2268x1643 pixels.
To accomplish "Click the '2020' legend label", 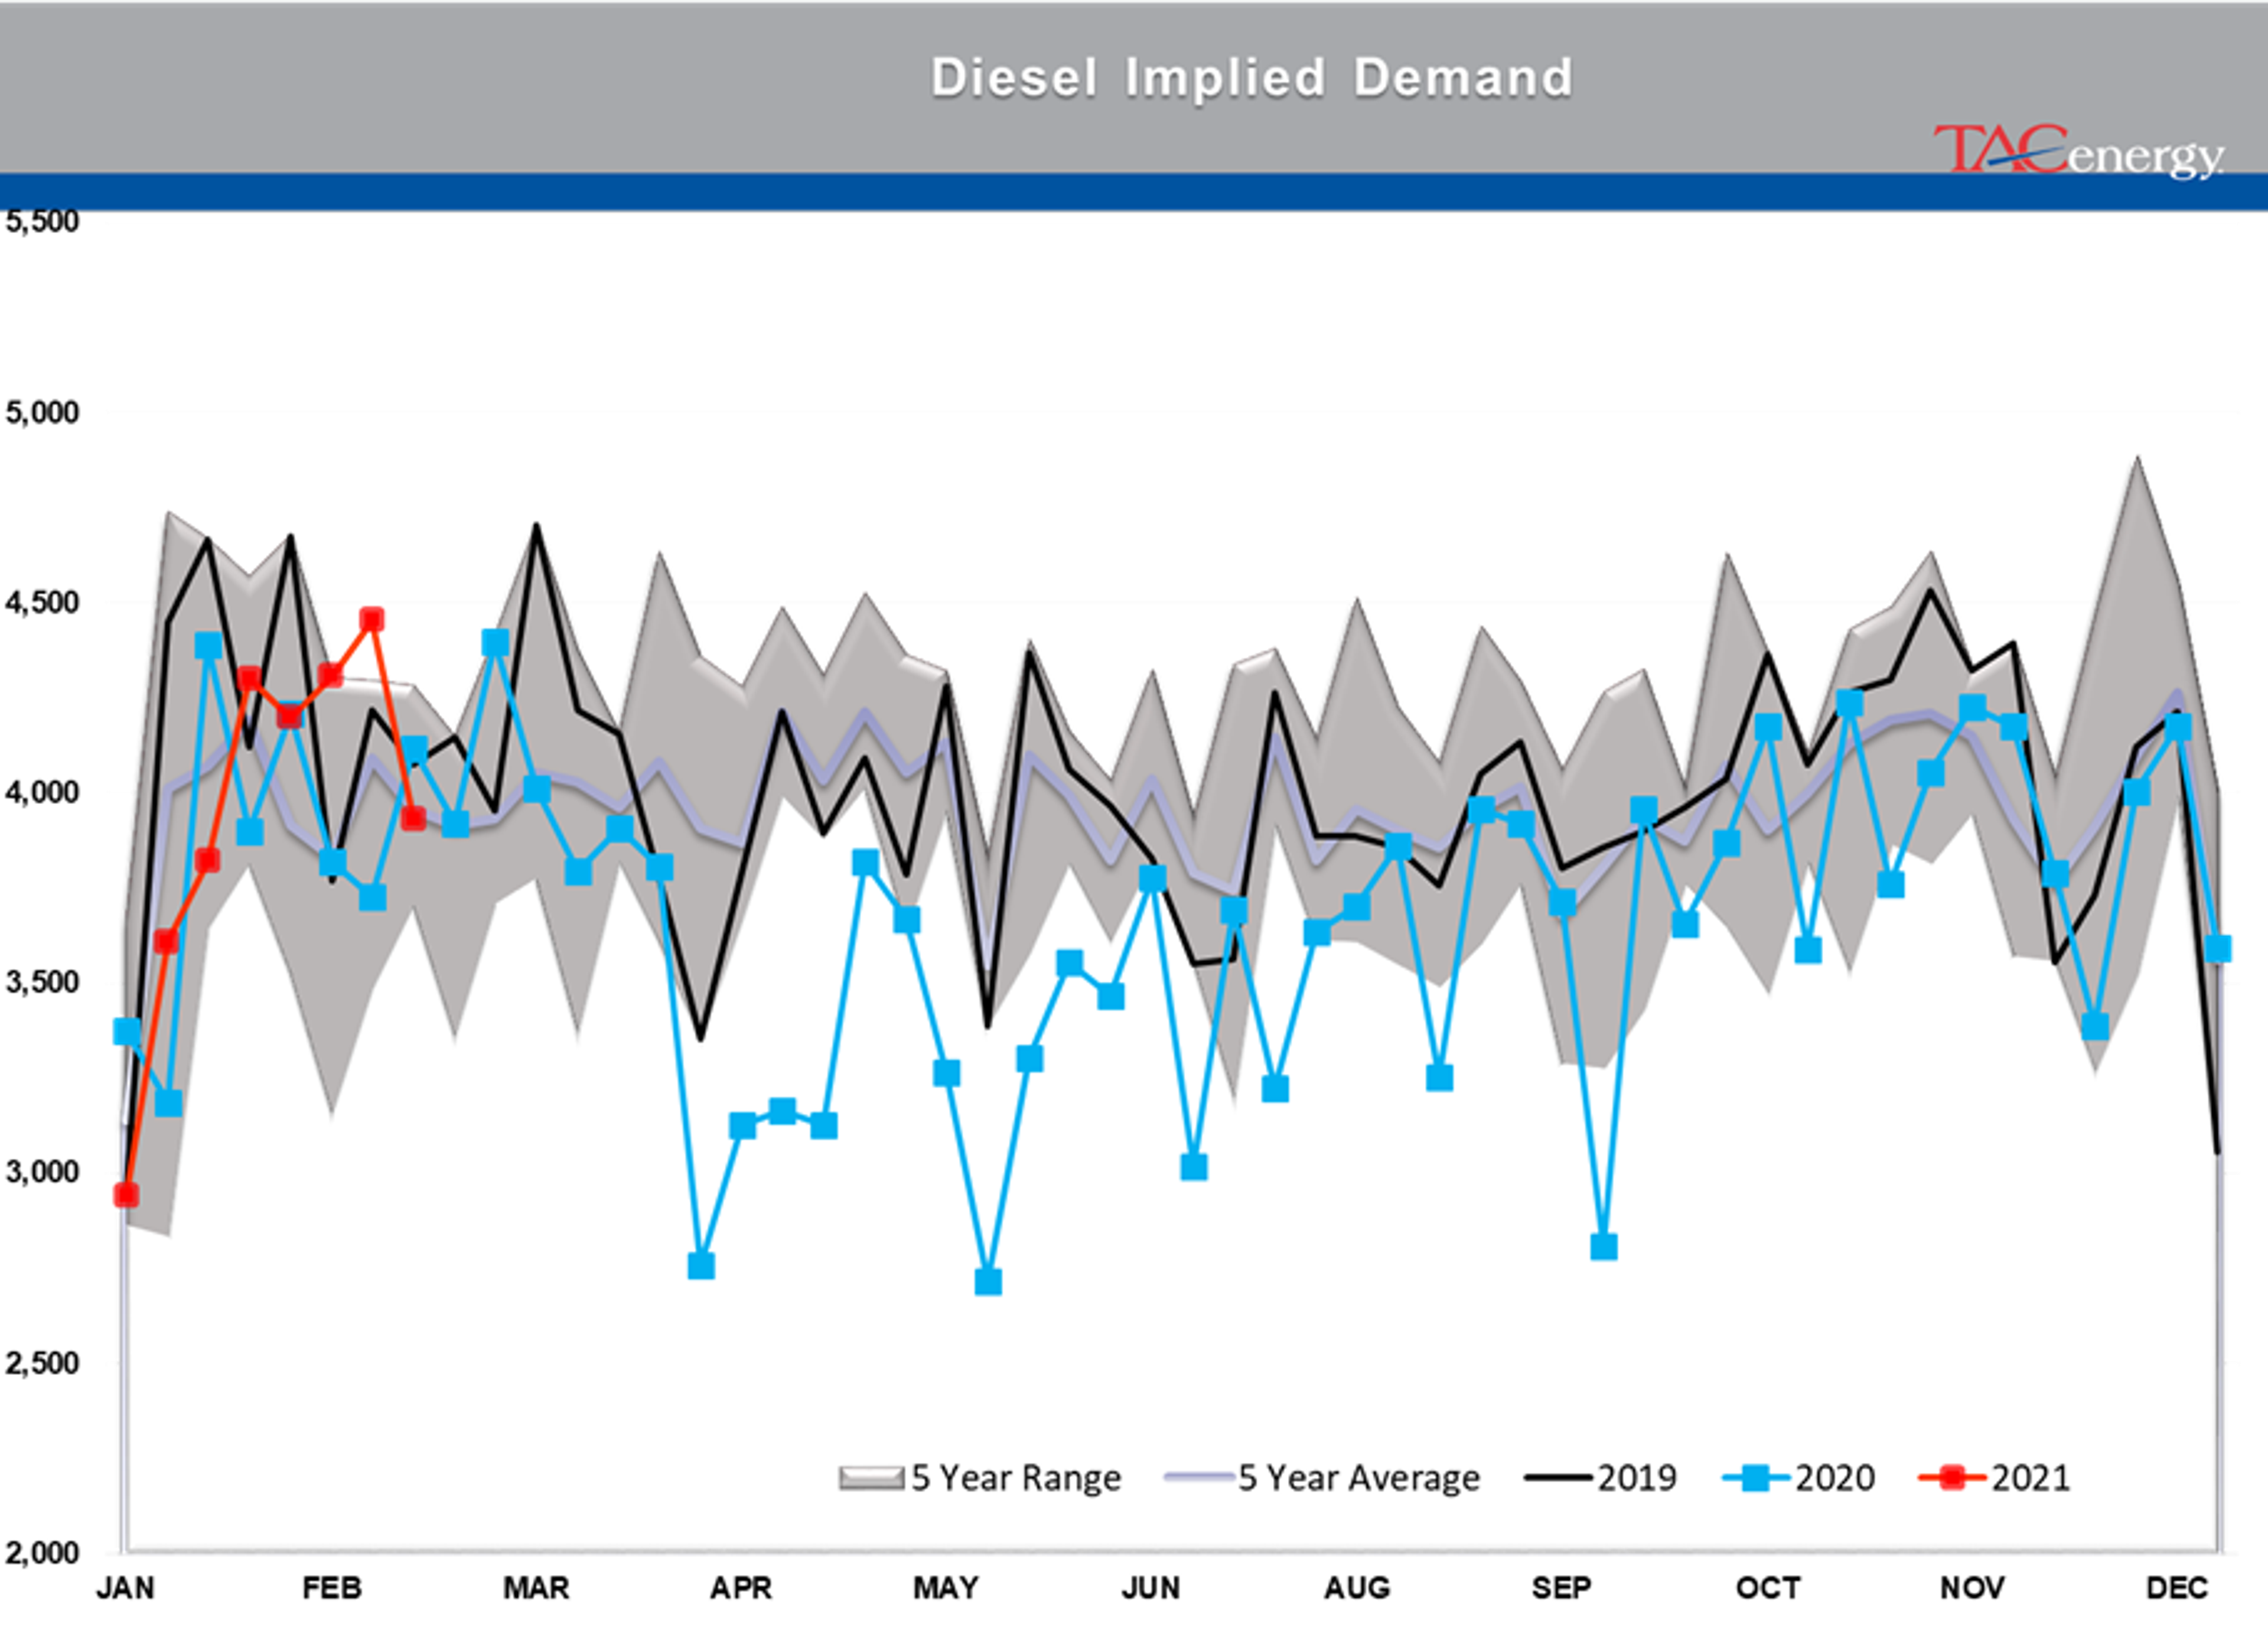I will point(1834,1478).
